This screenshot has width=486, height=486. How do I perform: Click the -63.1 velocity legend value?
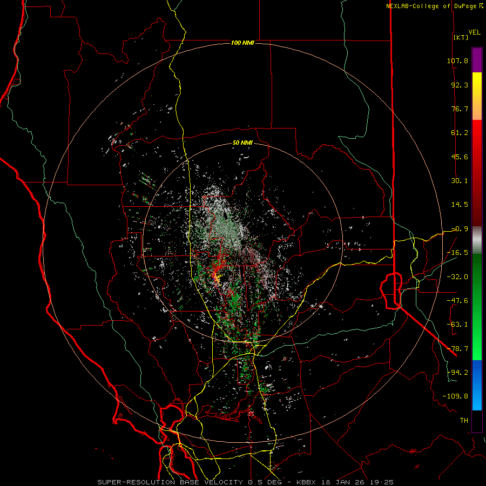pyautogui.click(x=457, y=325)
